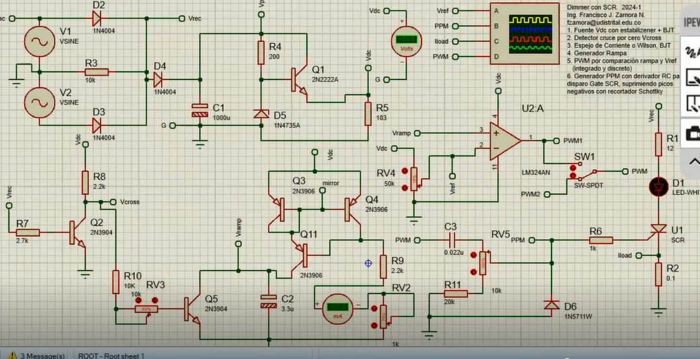Toggle SW1 with its lower red actuator

(574, 176)
